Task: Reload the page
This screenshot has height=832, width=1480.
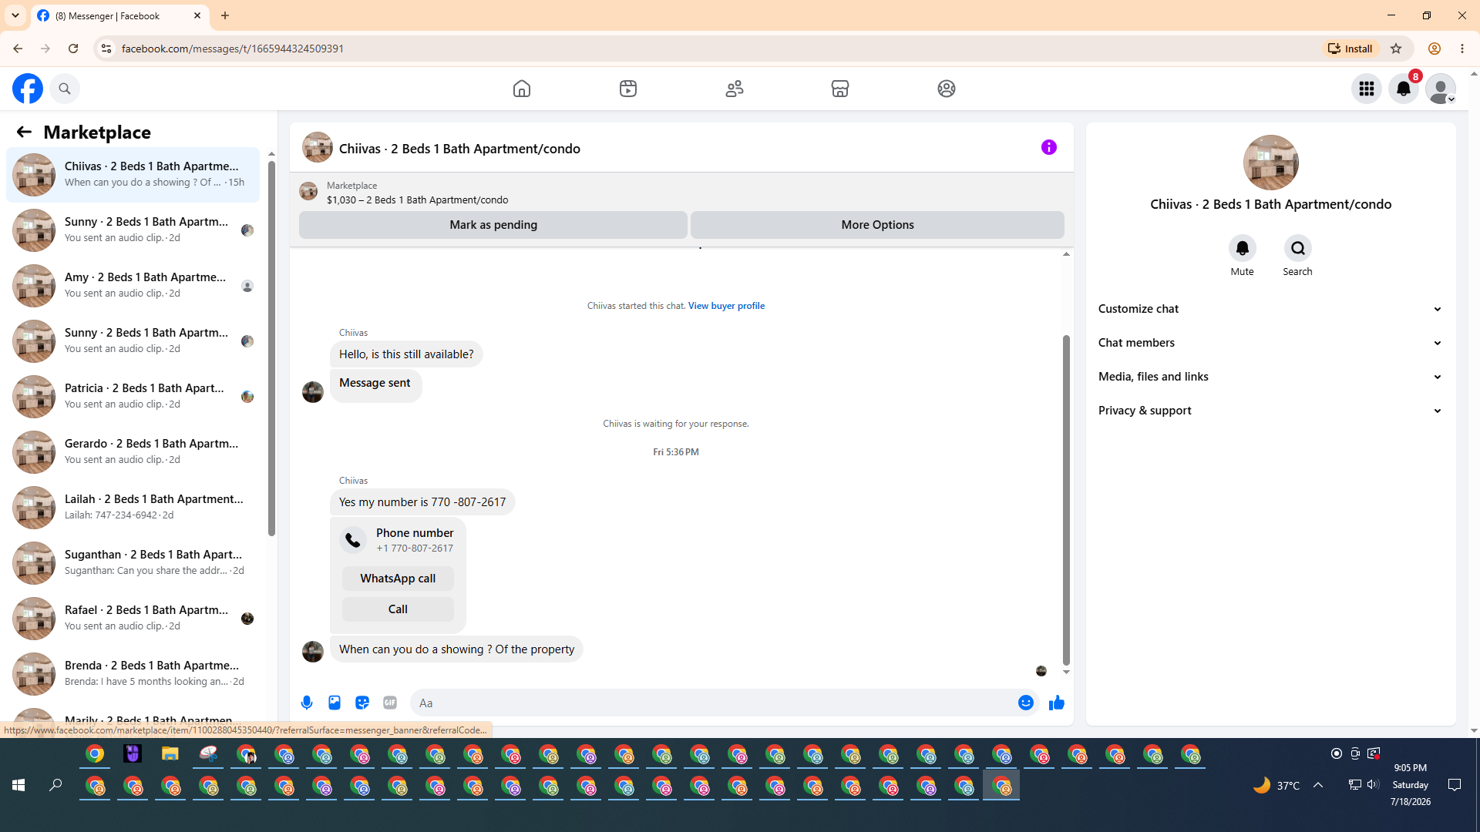Action: tap(73, 49)
